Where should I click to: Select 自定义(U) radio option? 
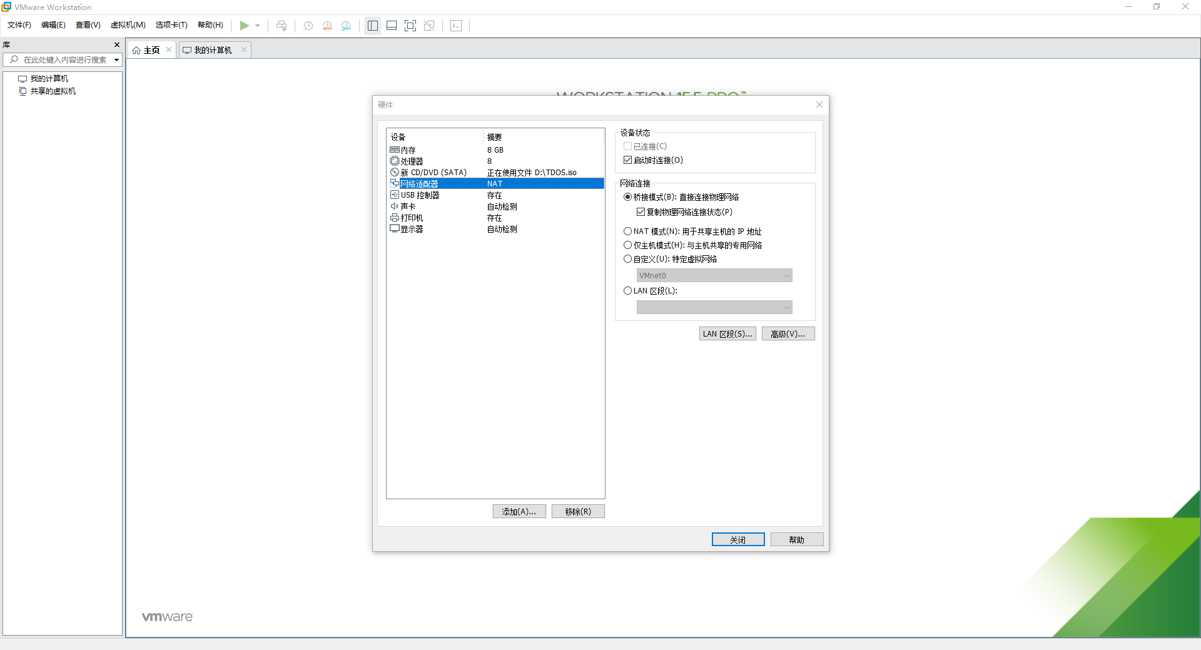(x=627, y=259)
